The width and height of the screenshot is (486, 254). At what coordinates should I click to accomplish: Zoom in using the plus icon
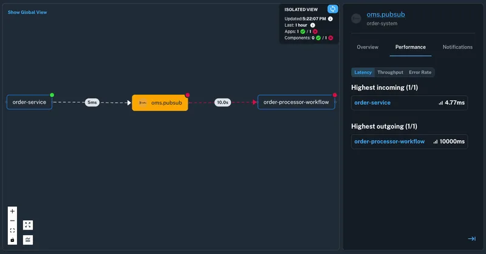[12, 212]
